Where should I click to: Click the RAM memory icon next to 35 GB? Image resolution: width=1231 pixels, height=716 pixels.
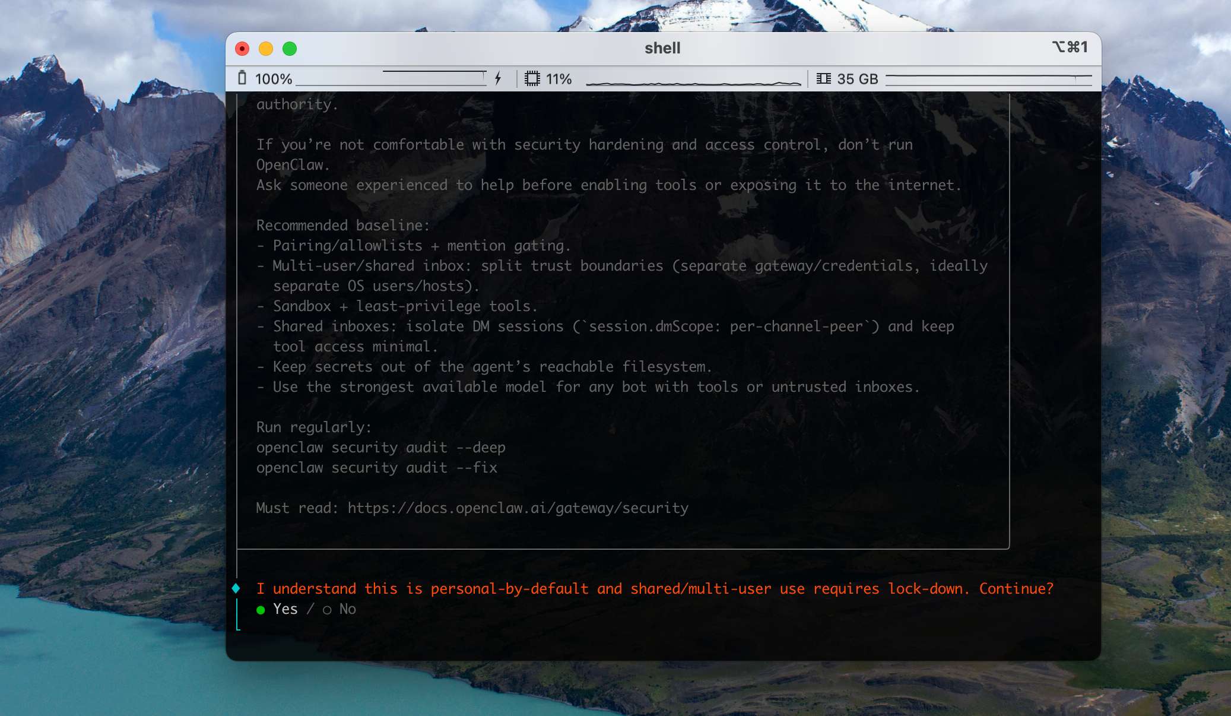[x=823, y=78]
